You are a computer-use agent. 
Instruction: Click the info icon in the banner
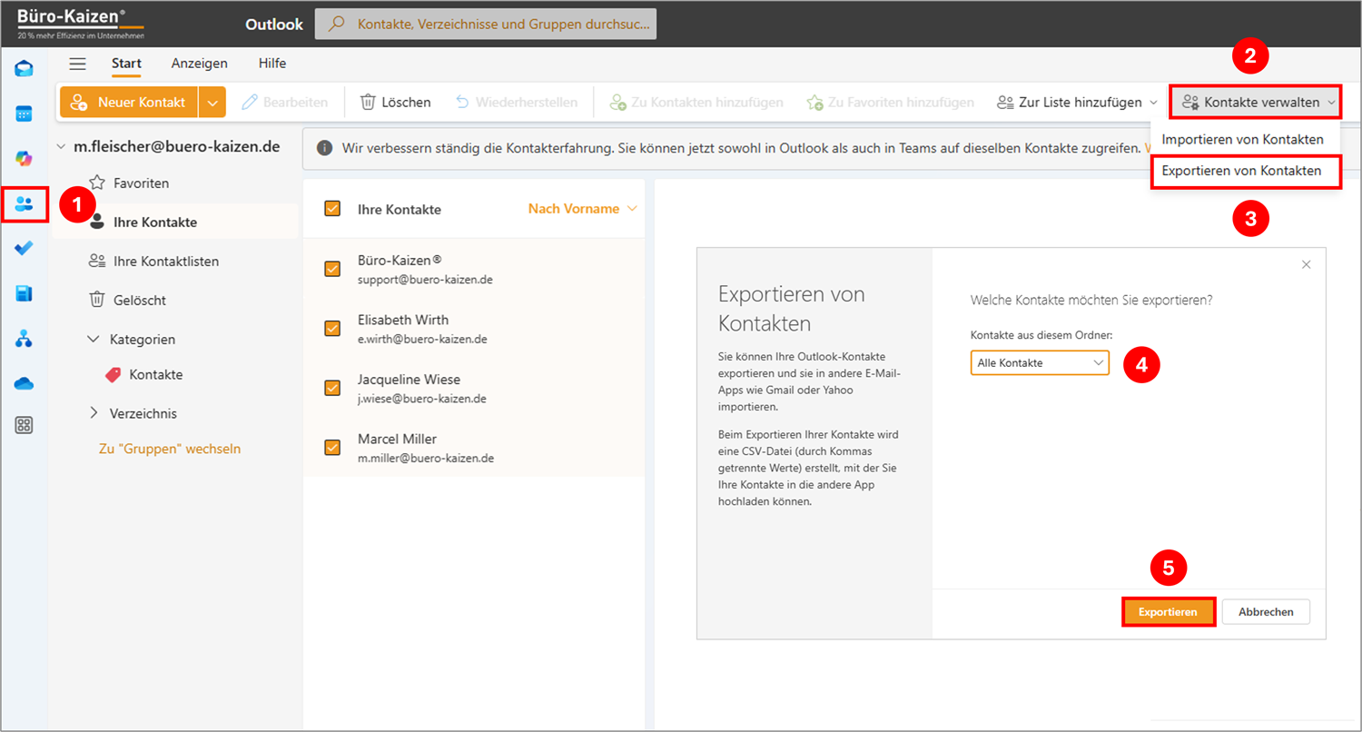(324, 147)
